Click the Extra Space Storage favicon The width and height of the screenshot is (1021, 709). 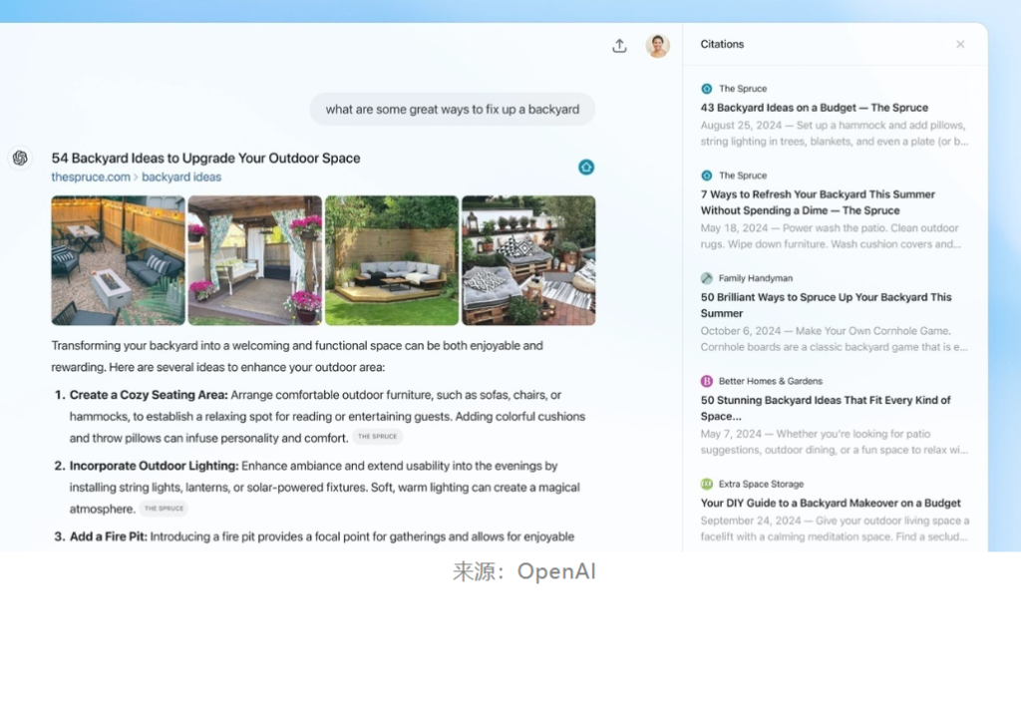707,484
